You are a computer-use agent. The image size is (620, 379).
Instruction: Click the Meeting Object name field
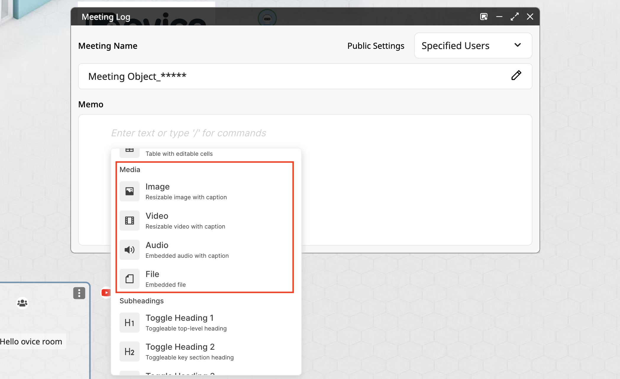pyautogui.click(x=305, y=76)
